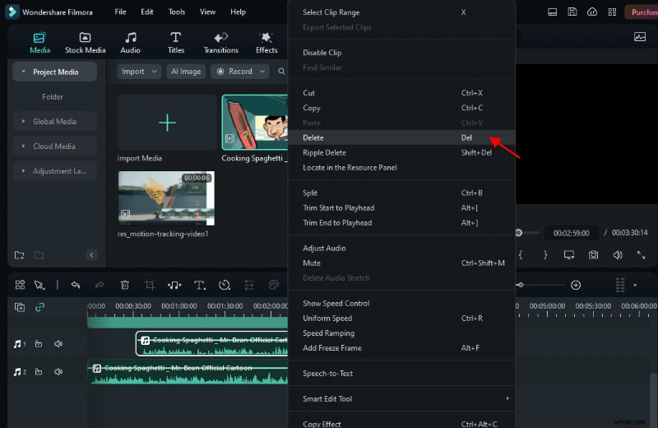Image resolution: width=658 pixels, height=428 pixels.
Task: Click Locate in the Resource Panel
Action: [401, 168]
